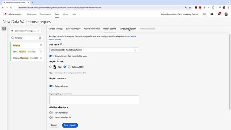Select the Offline Revenue (event27) metric
Viewport: 231px width, 130px height.
(x=27, y=52)
